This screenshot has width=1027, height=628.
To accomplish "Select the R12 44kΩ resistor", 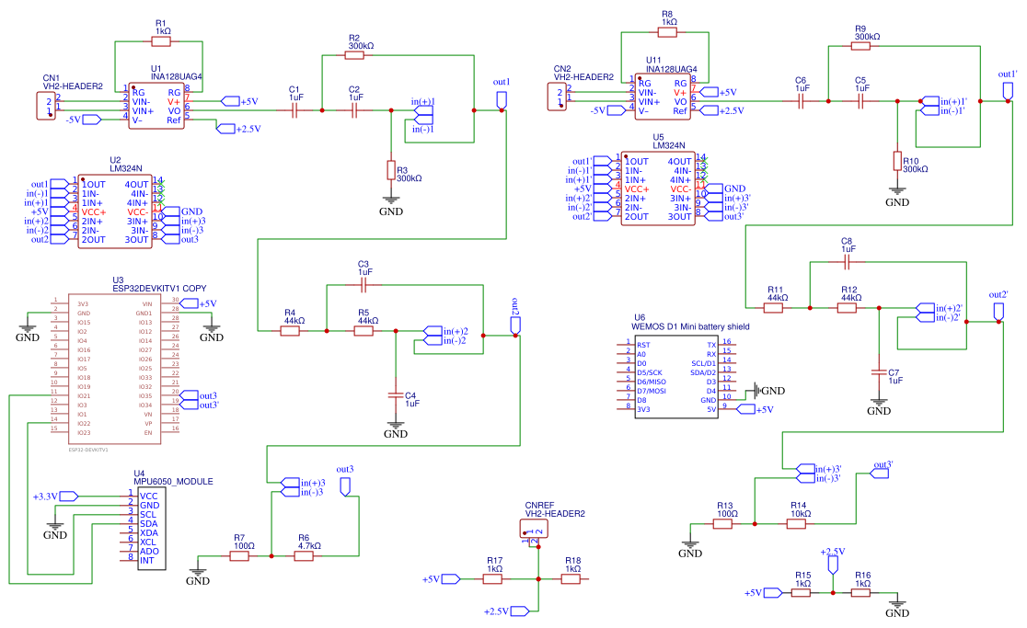I will 847,307.
